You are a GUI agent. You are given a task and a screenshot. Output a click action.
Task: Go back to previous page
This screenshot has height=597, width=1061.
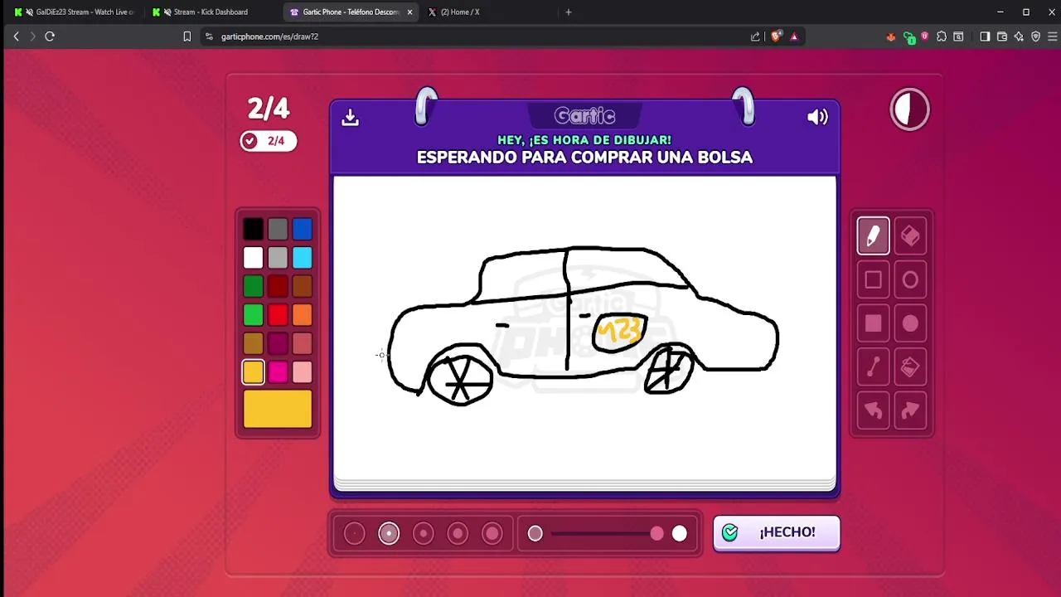16,36
